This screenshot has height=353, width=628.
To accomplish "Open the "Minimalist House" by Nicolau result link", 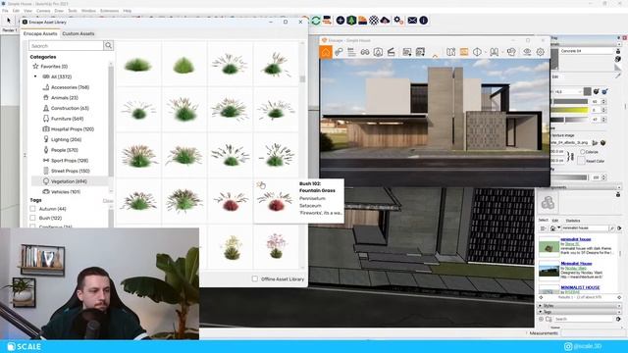I will coord(576,264).
